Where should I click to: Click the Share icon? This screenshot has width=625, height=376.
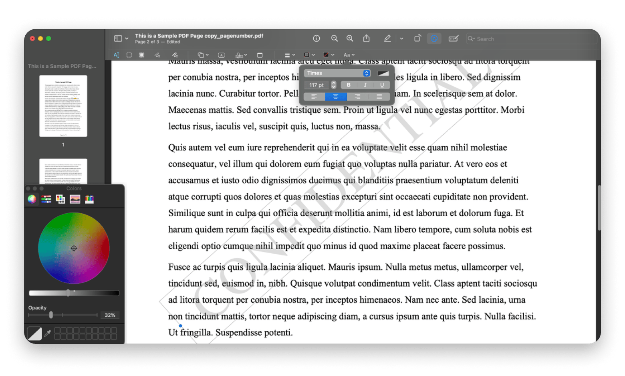[x=366, y=38]
